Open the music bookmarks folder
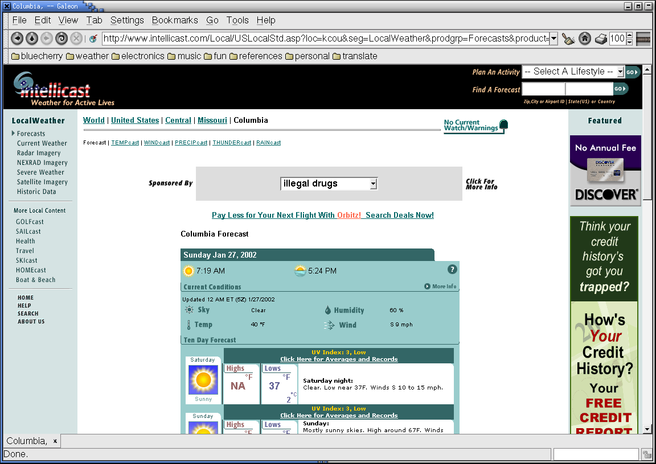 [x=184, y=56]
